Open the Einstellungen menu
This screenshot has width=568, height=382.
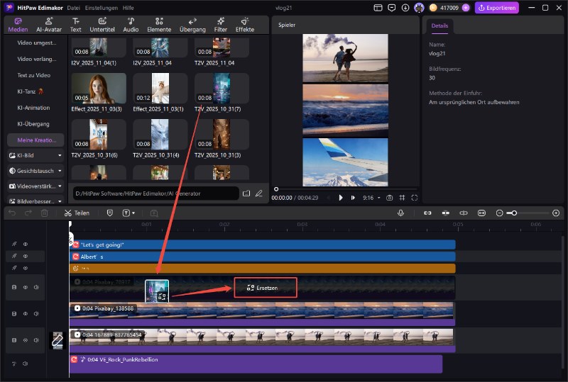pyautogui.click(x=102, y=8)
